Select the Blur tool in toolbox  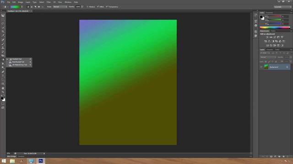pyautogui.click(x=3, y=64)
